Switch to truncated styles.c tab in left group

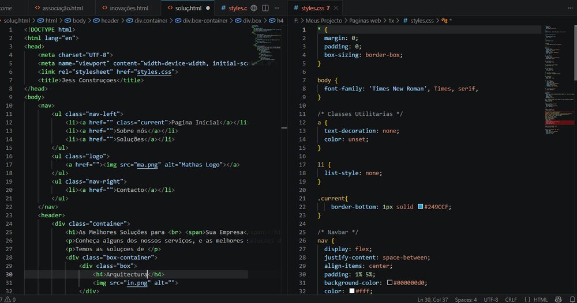pyautogui.click(x=234, y=7)
